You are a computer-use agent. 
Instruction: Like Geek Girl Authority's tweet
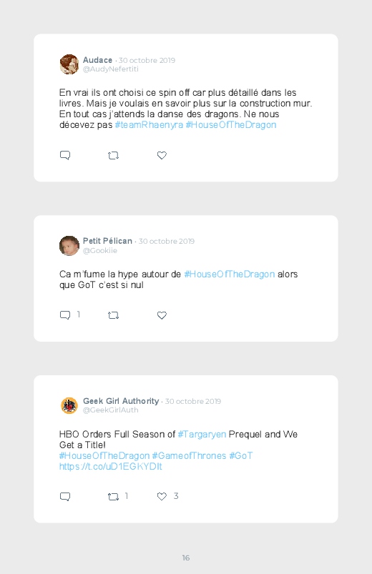[162, 496]
